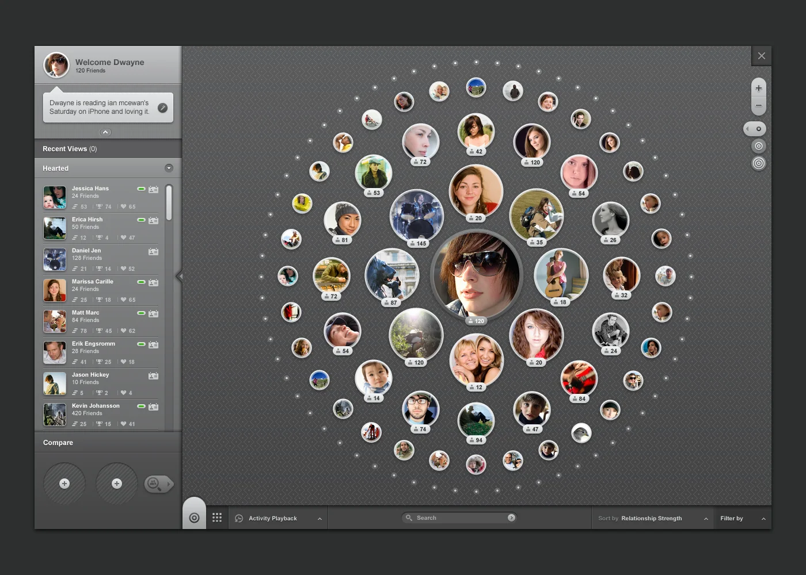Switch to the grid view tab
Viewport: 806px width, 575px height.
(217, 517)
